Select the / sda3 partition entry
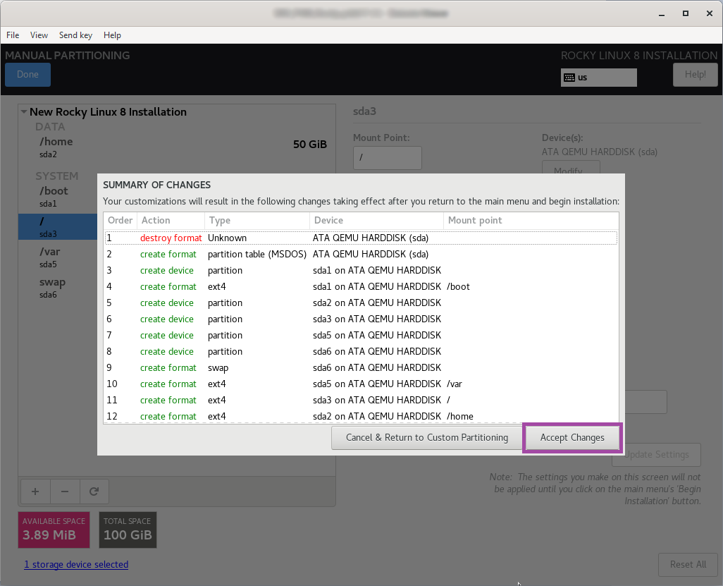This screenshot has height=586, width=723. 58,226
